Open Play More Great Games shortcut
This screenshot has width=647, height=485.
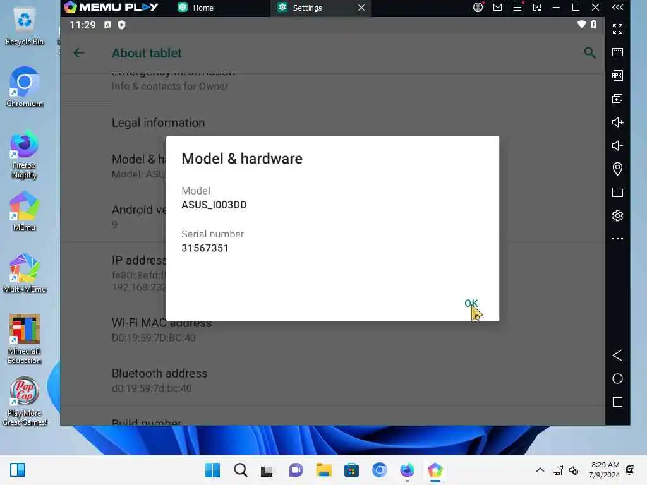point(25,401)
